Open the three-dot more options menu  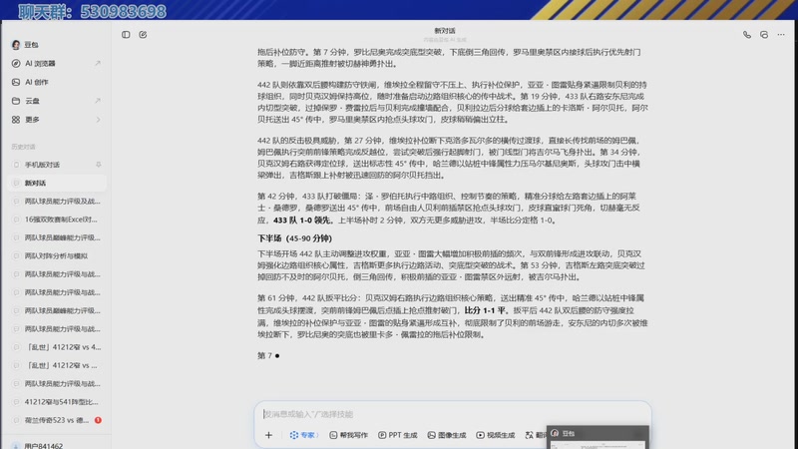tap(781, 35)
